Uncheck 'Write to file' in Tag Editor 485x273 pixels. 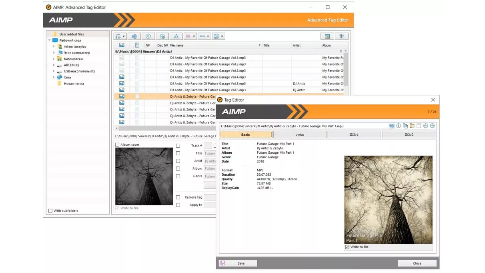(347, 247)
